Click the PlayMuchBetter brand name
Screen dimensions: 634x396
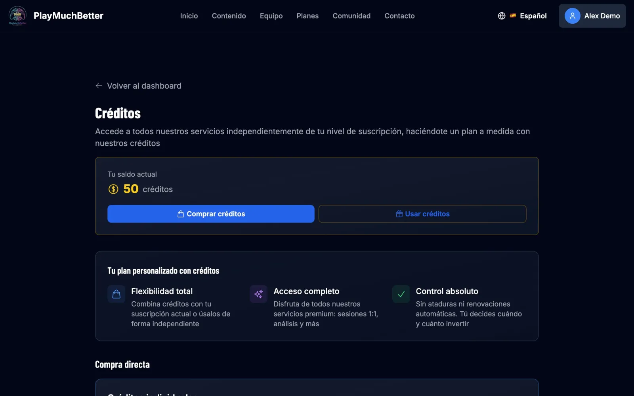[69, 16]
